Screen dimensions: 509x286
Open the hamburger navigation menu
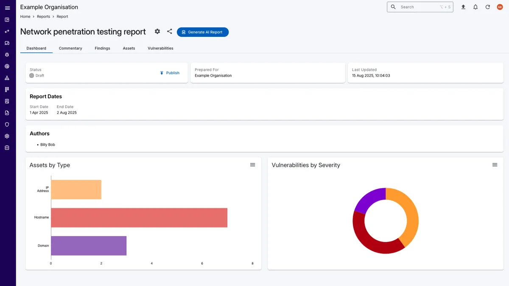(7, 8)
